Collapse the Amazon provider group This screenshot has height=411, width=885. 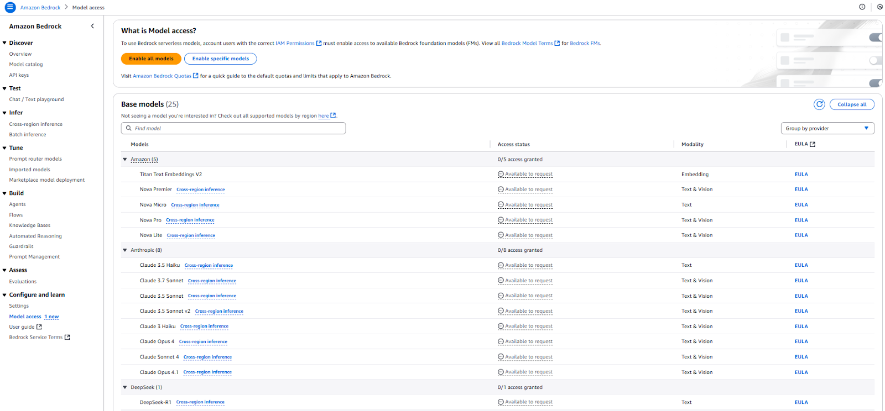125,159
